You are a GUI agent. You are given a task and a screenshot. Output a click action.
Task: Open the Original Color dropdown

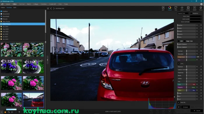183,13
